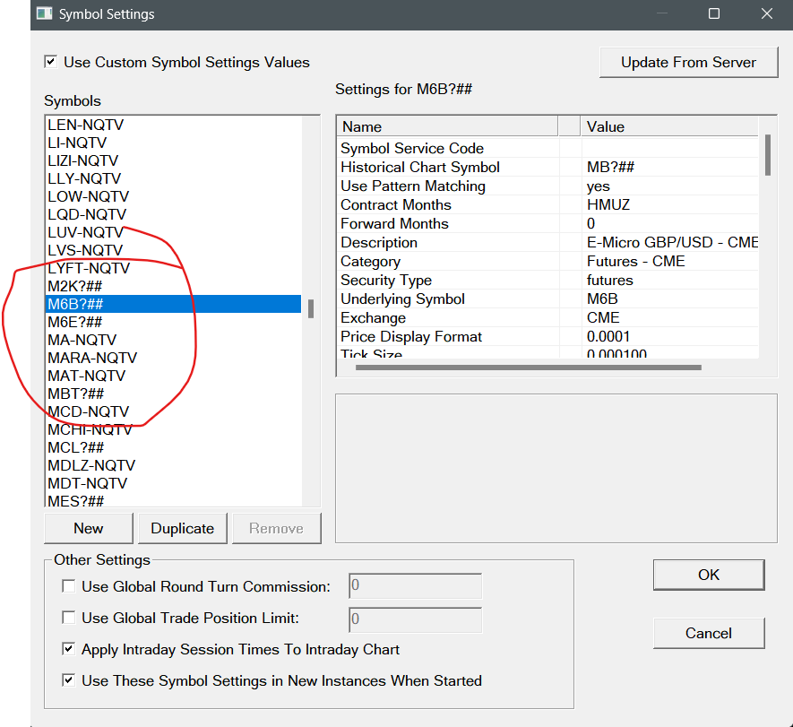
Task: Cancel the Symbol Settings dialog
Action: tap(708, 633)
